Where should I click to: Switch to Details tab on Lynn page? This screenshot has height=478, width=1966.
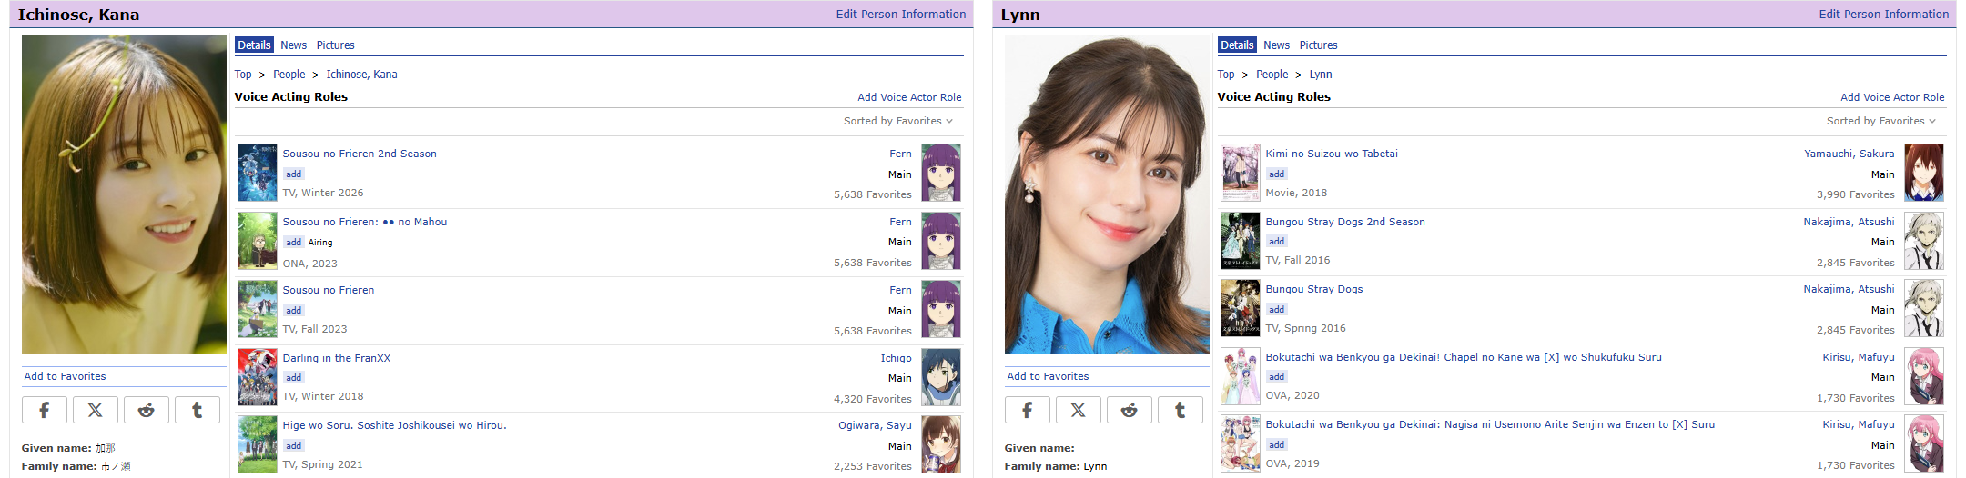(1237, 45)
